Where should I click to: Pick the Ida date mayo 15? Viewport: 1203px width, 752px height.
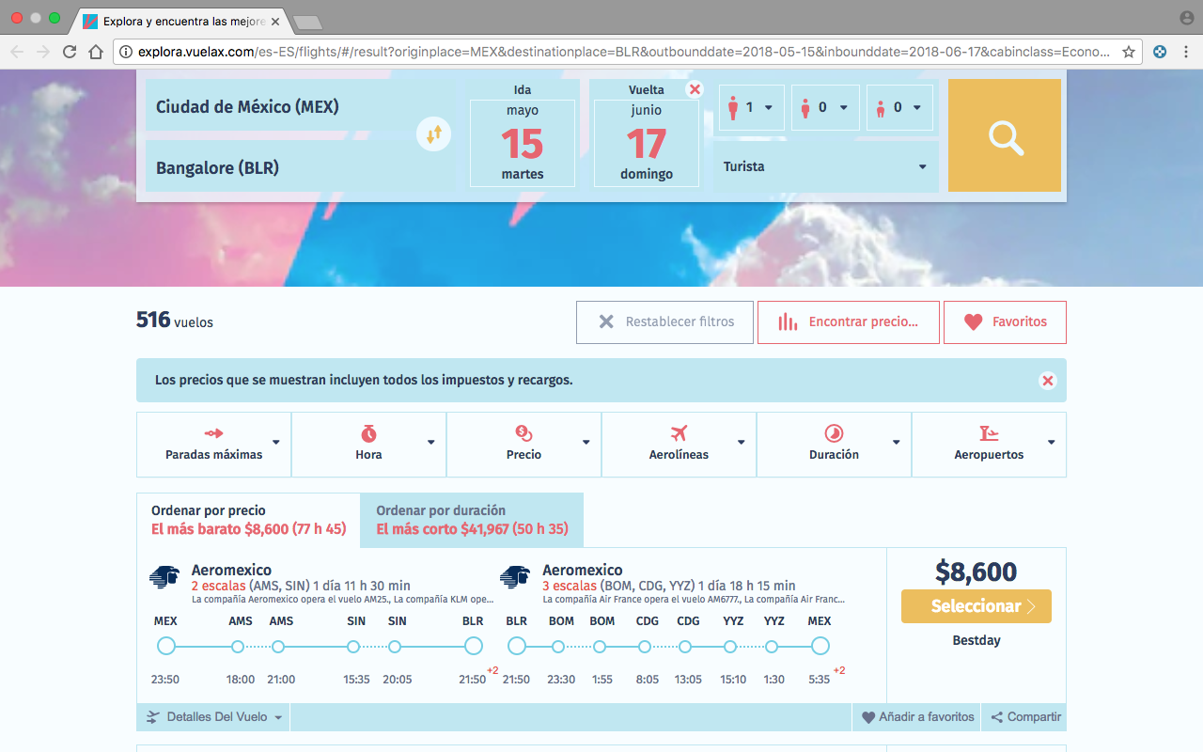[523, 144]
